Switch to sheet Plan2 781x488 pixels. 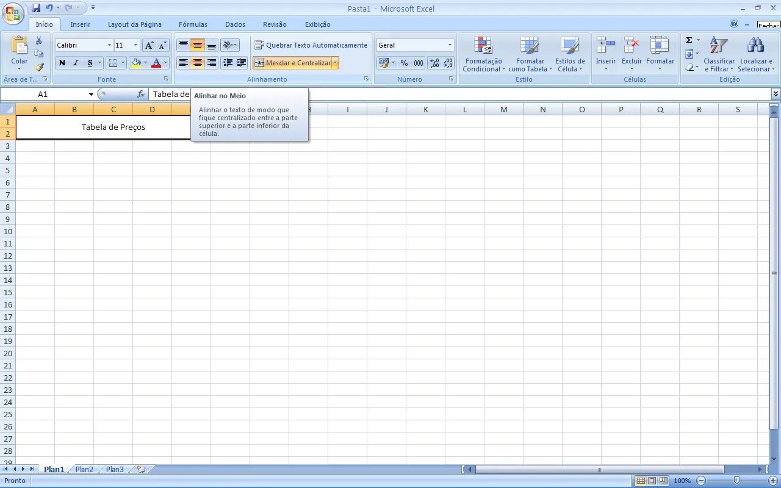click(x=84, y=469)
